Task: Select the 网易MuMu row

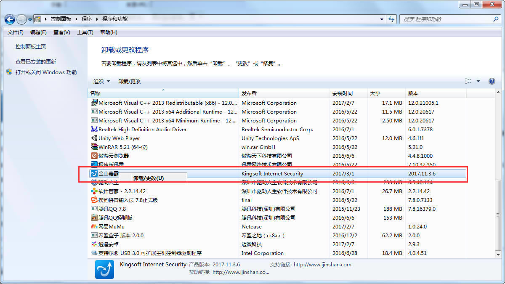Action: pos(278,227)
